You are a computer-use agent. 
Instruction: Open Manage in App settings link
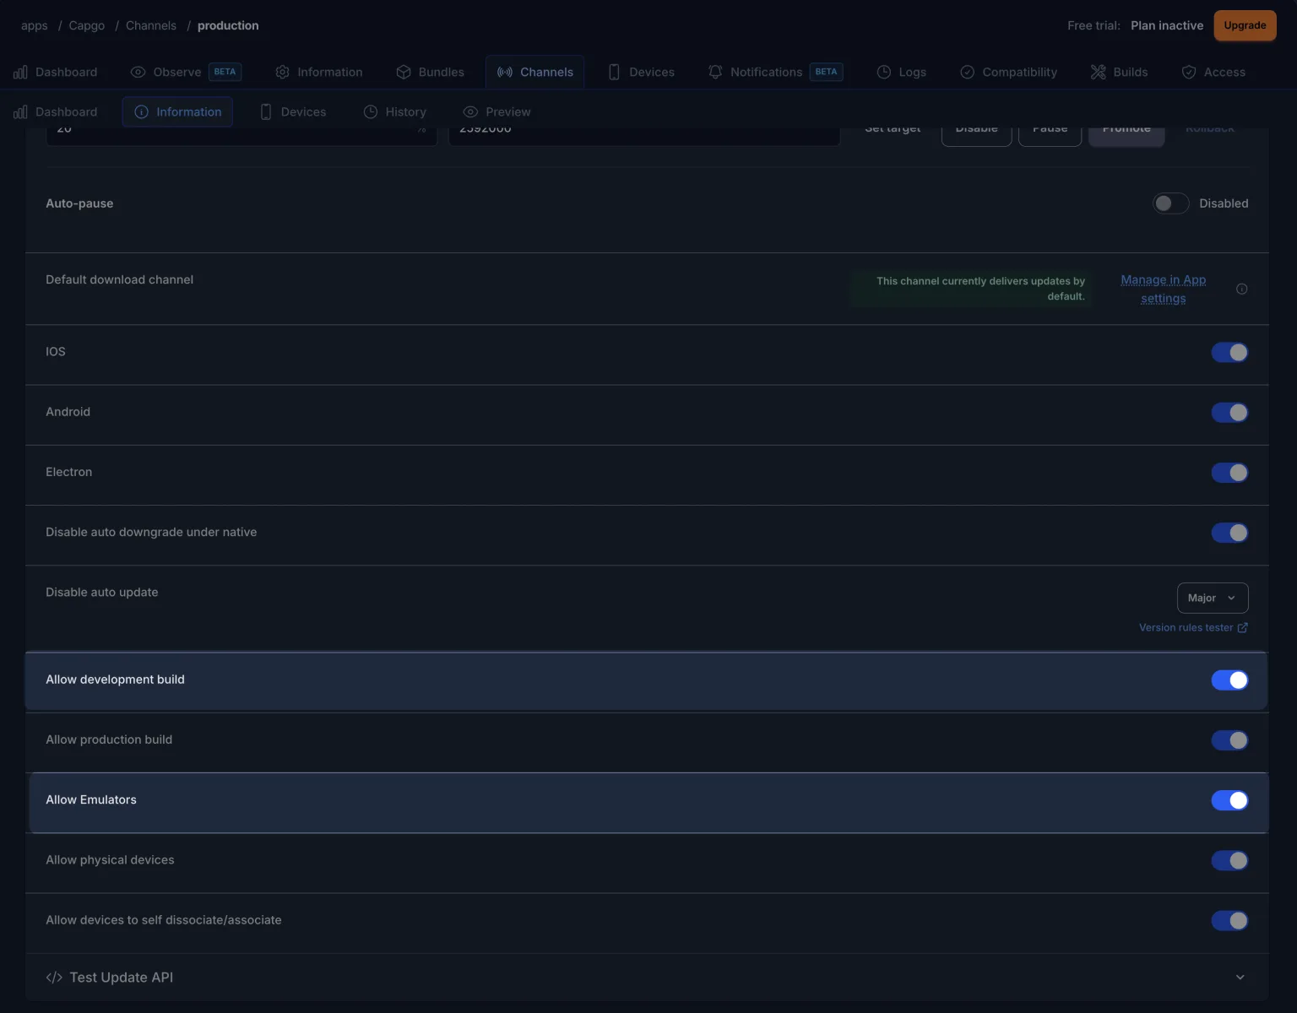pos(1164,289)
